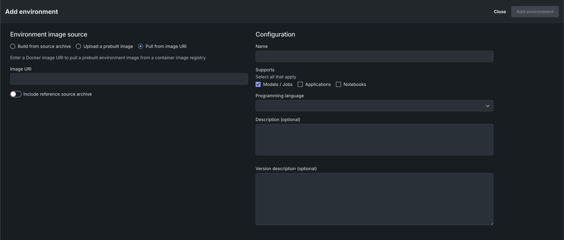The width and height of the screenshot is (564, 240).
Task: Uncheck the Models / Jobs checkbox
Action: tap(258, 85)
